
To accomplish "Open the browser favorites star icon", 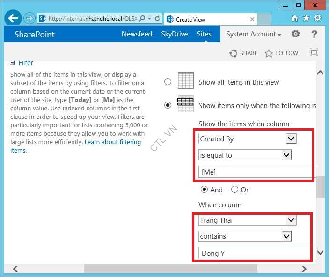I will click(x=306, y=18).
